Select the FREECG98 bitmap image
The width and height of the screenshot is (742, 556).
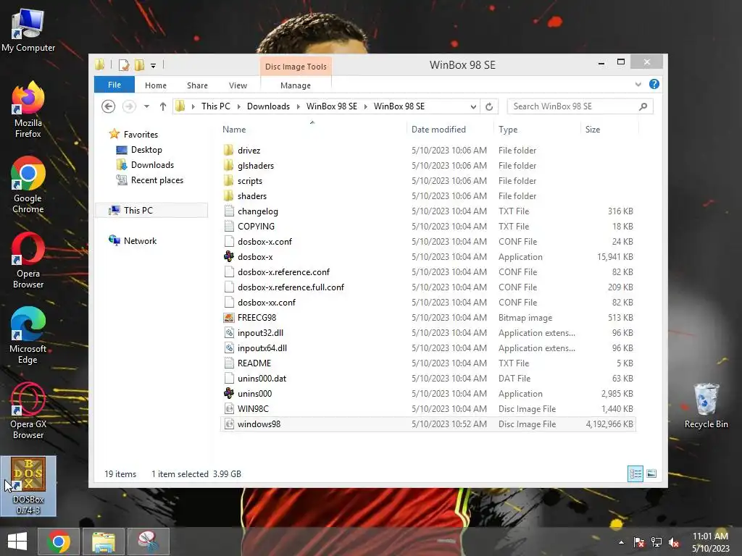coord(428,317)
